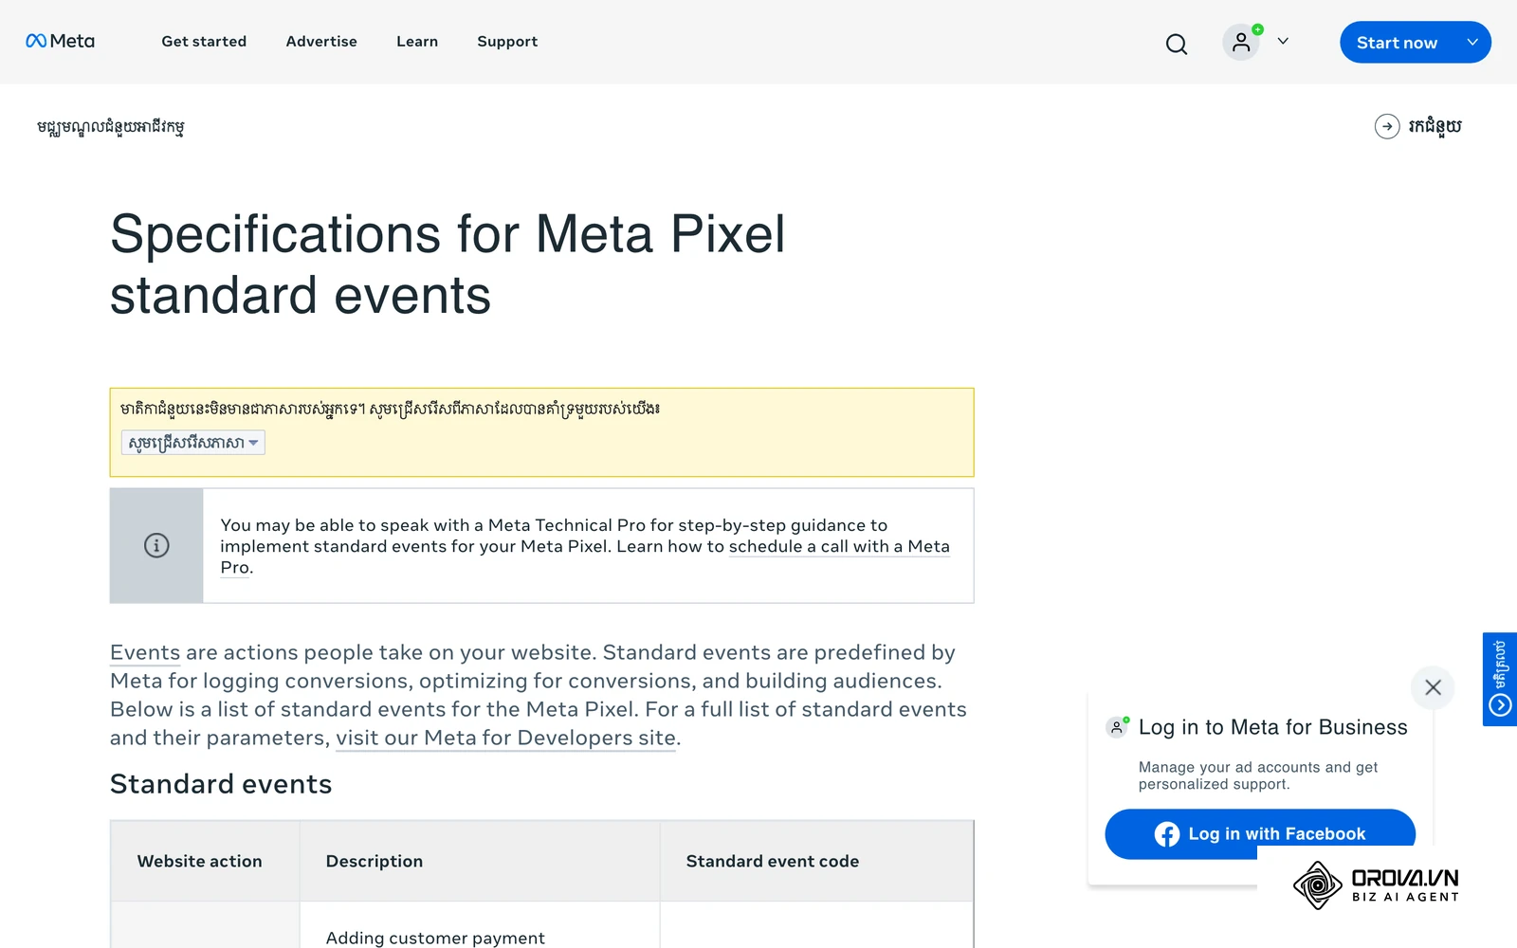Expand the account chevron dropdown
The image size is (1517, 948).
pyautogui.click(x=1283, y=41)
